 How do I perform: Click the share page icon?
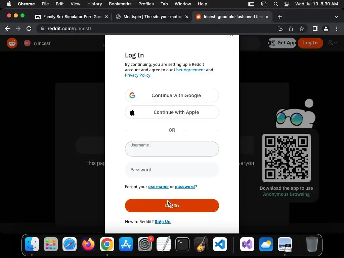291,29
